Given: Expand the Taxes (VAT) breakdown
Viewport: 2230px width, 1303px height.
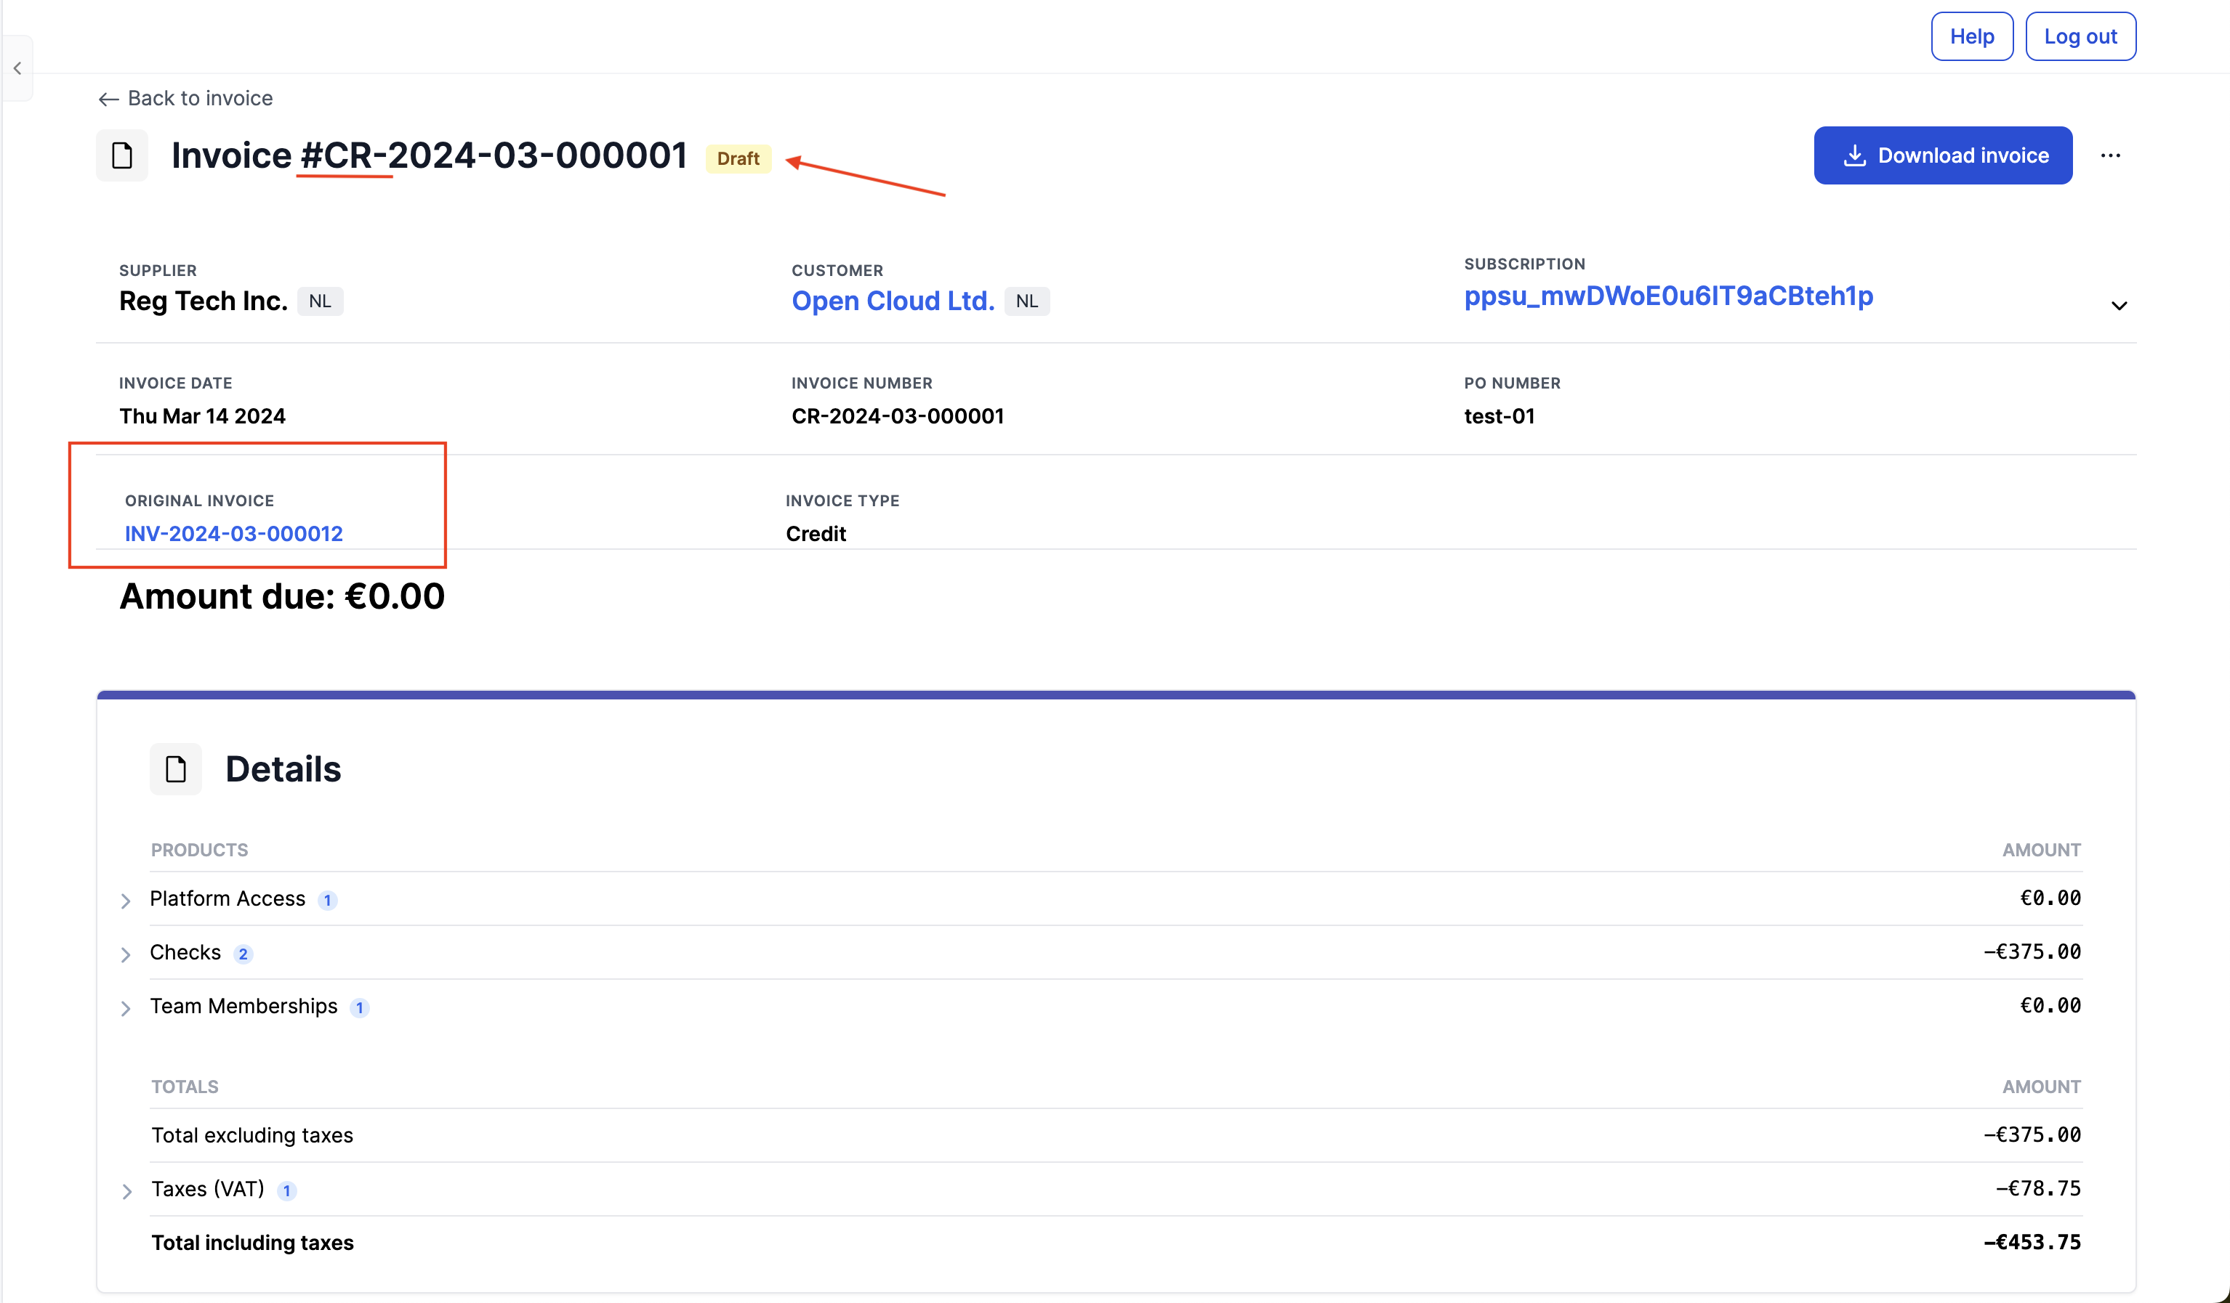Looking at the screenshot, I should [126, 1192].
